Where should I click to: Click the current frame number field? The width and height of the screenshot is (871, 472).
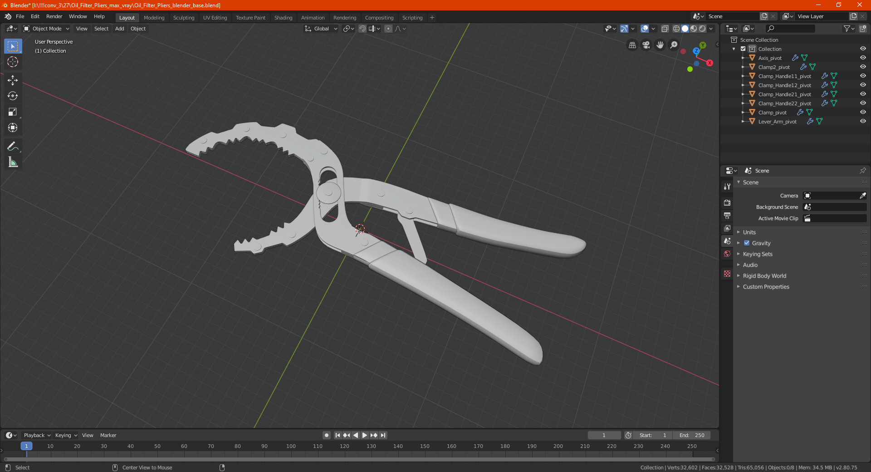pos(604,435)
